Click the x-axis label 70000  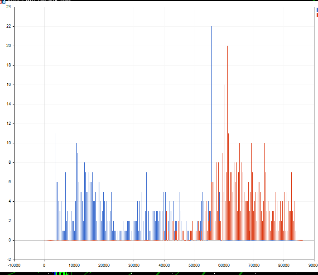(254, 266)
